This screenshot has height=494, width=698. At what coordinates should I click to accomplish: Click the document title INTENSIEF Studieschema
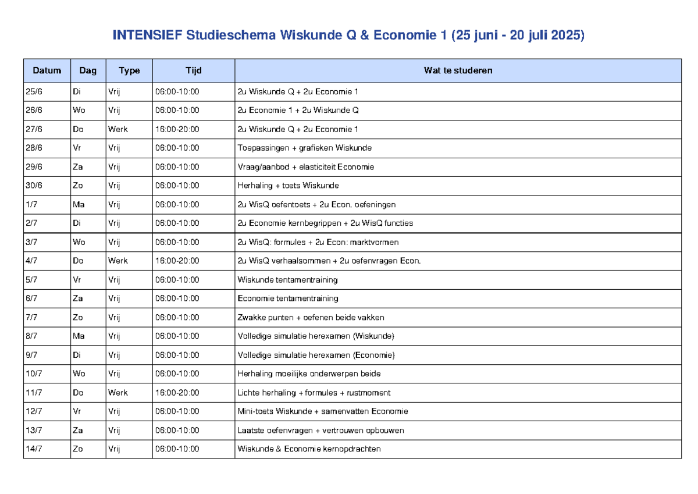tap(348, 35)
